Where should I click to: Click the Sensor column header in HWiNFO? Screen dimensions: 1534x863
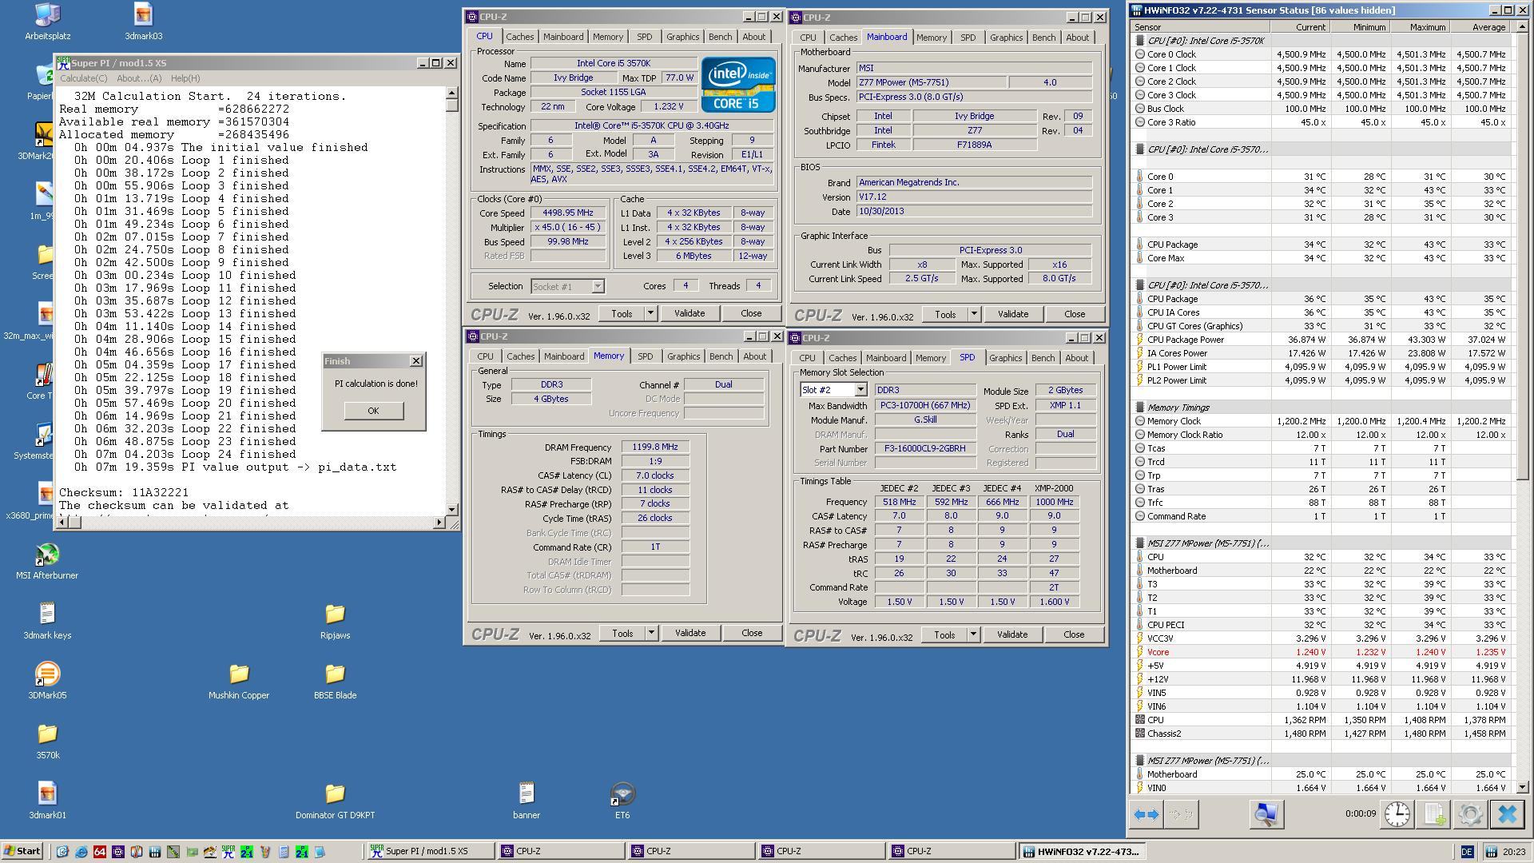click(x=1199, y=27)
